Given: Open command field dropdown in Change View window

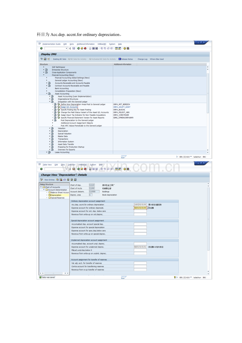Looking at the screenshot, I should tap(67, 169).
